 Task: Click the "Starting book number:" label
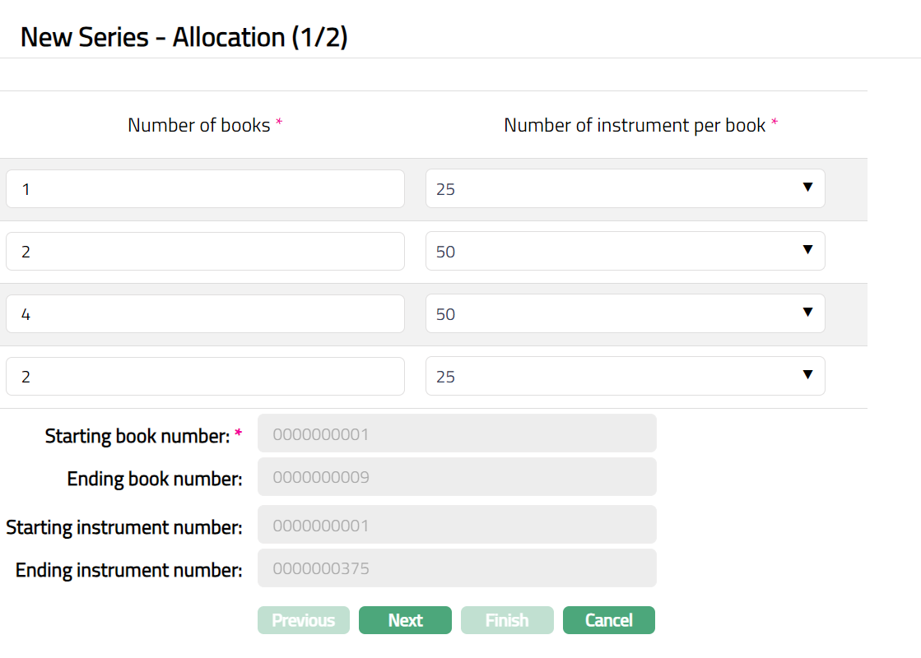point(137,436)
